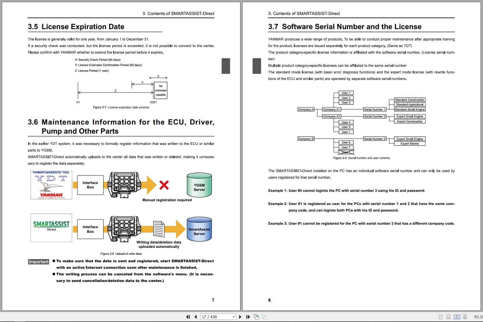Click the "Manual registration required" label
The image size is (483, 322).
click(x=167, y=200)
